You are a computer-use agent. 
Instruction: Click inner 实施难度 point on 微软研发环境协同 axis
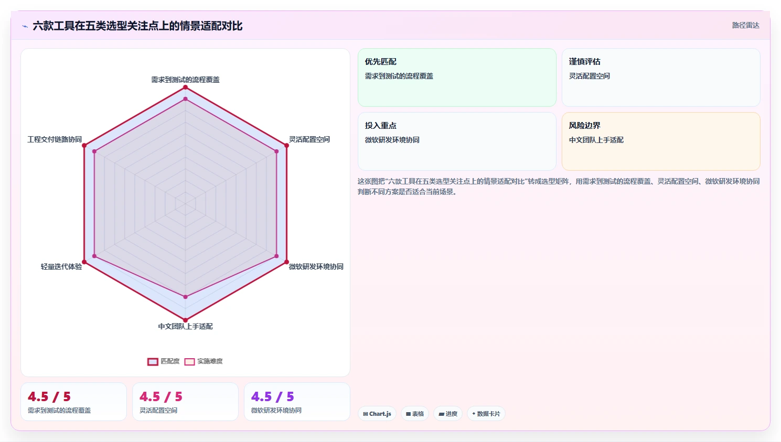click(x=276, y=256)
